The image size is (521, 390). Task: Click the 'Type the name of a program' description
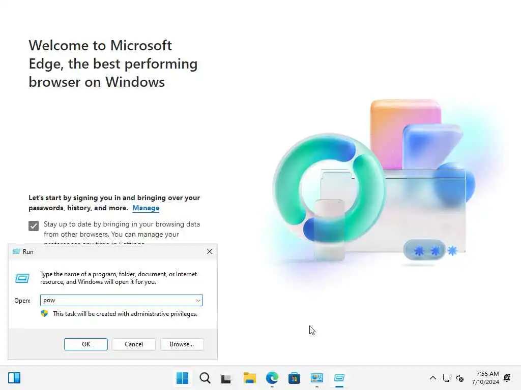click(x=119, y=278)
